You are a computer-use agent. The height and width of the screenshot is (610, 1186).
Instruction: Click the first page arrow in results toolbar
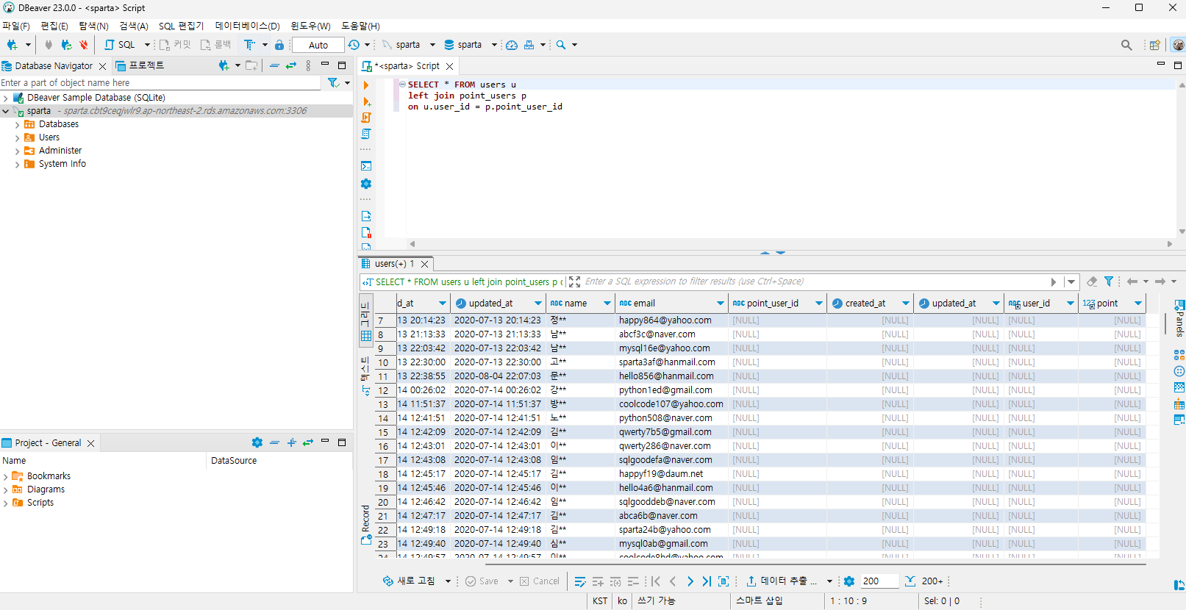(x=656, y=581)
